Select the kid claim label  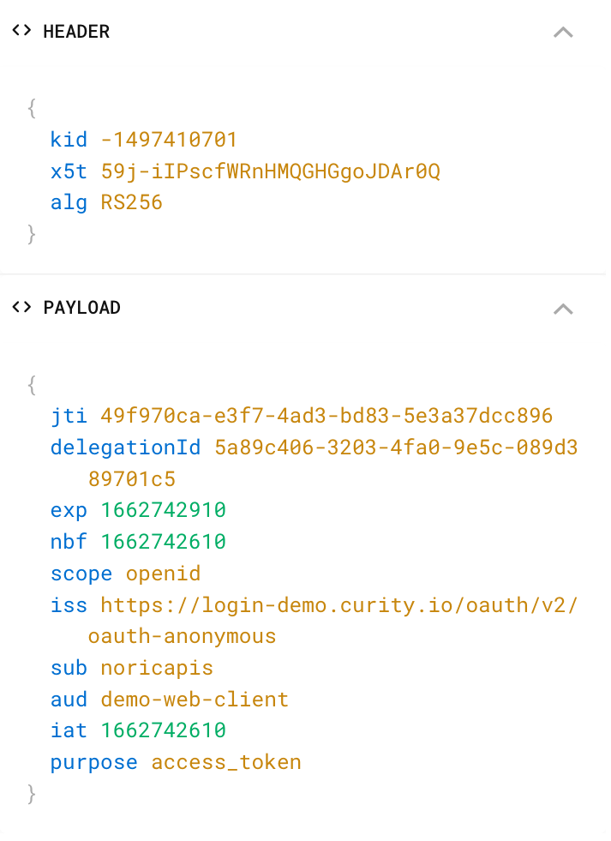pyautogui.click(x=69, y=139)
